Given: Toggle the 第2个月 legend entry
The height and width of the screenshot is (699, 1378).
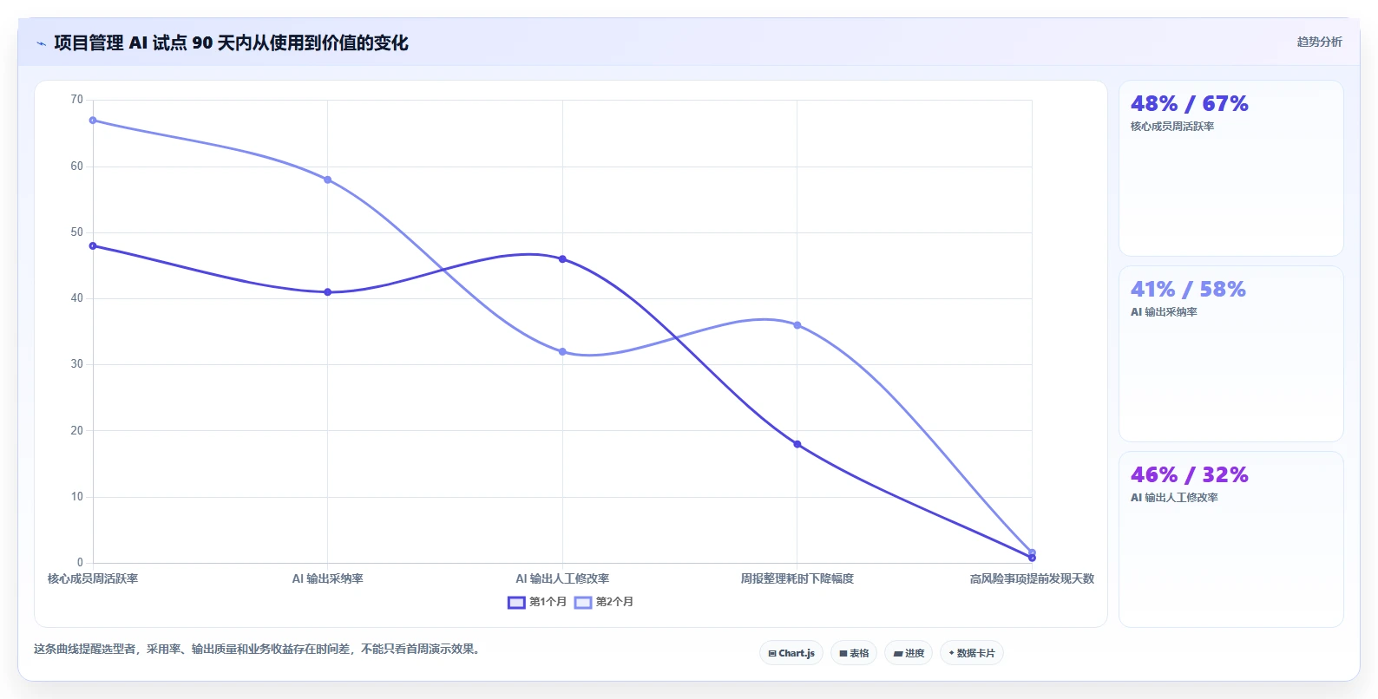Looking at the screenshot, I should coord(603,602).
